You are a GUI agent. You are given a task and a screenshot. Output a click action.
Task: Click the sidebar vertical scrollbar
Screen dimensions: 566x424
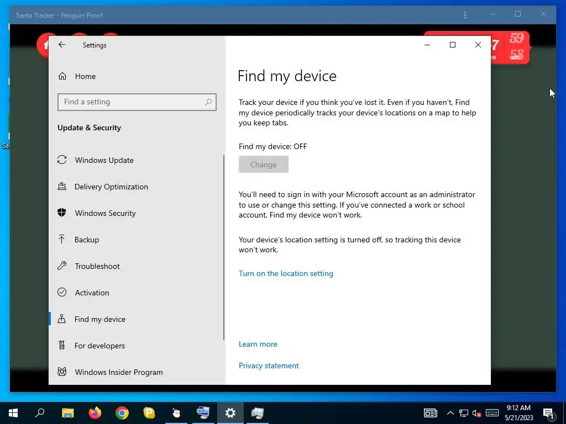point(224,247)
